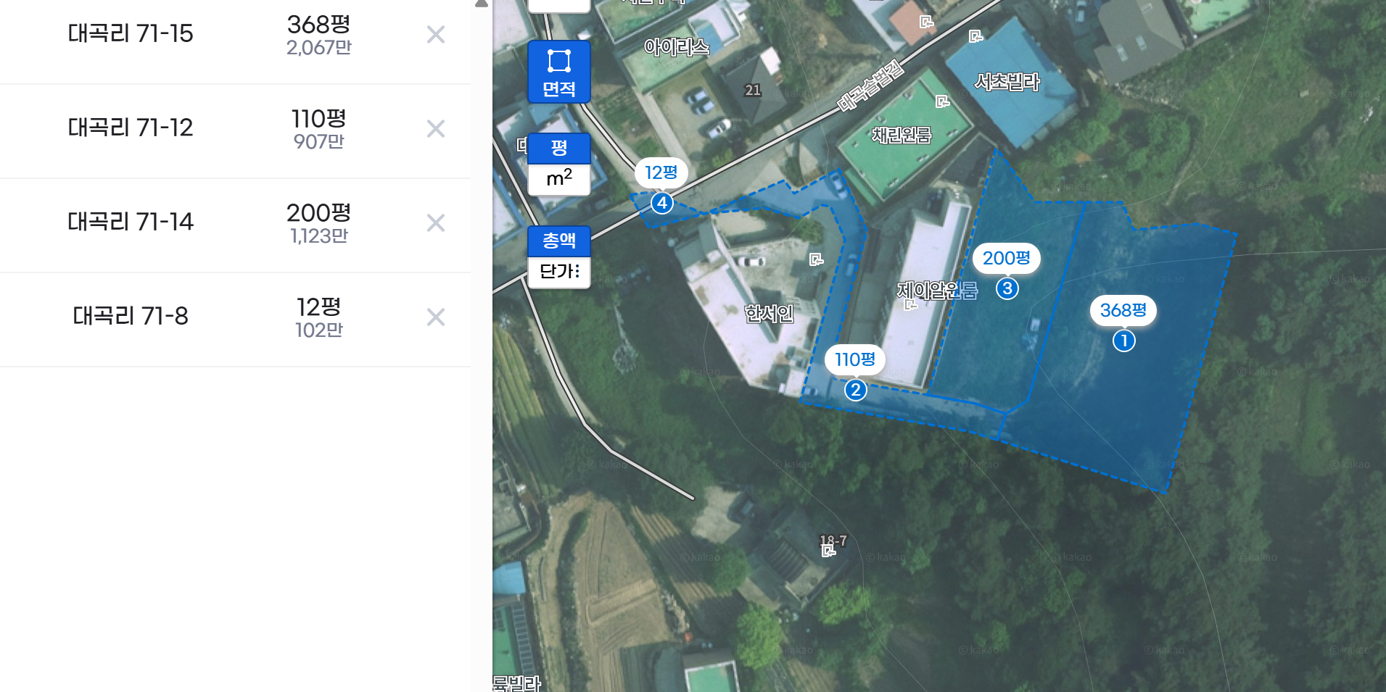Switch area unit to 평
Viewport: 1386px width, 692px height.
pyautogui.click(x=558, y=149)
